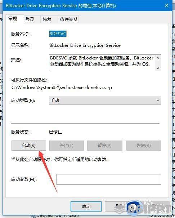Click the highlighted BDESVC service name
The image size is (175, 218).
pyautogui.click(x=58, y=34)
